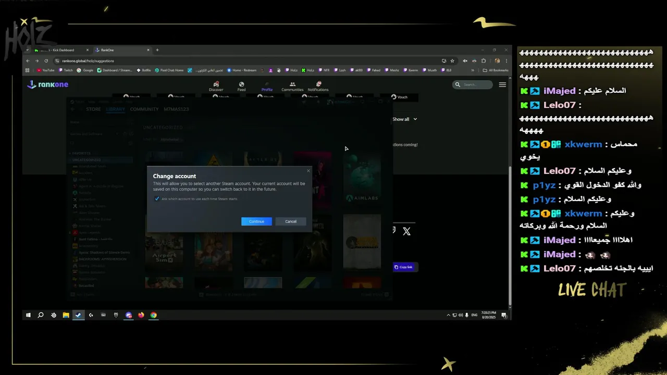Open File Explorer on taskbar
The height and width of the screenshot is (375, 667).
66,315
